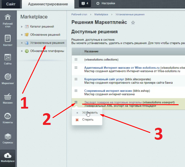This screenshot has height=167, width=185.
Task: Open the Клиенты section icon
Action: (8, 116)
